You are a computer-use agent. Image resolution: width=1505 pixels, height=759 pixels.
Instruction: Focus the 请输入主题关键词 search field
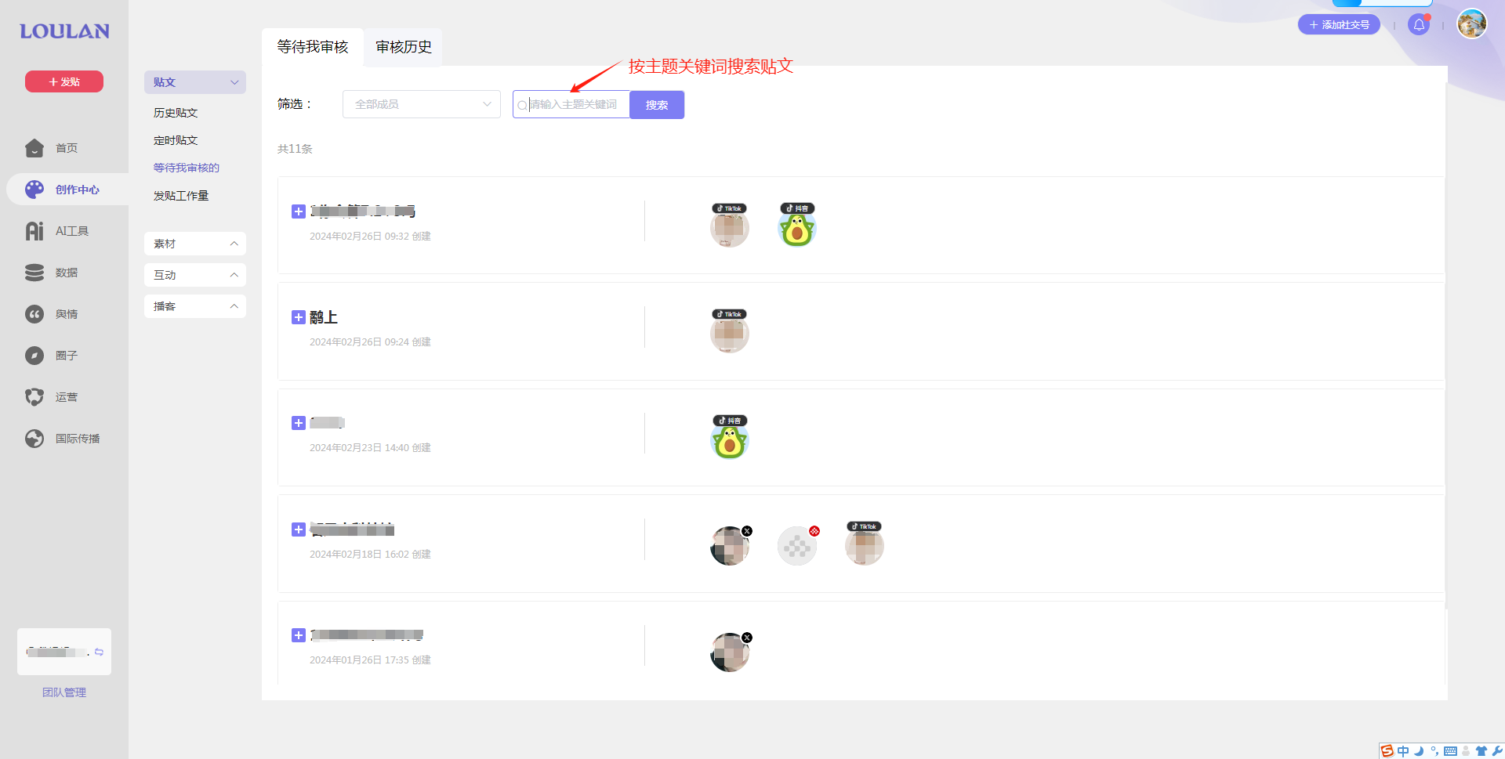(571, 105)
